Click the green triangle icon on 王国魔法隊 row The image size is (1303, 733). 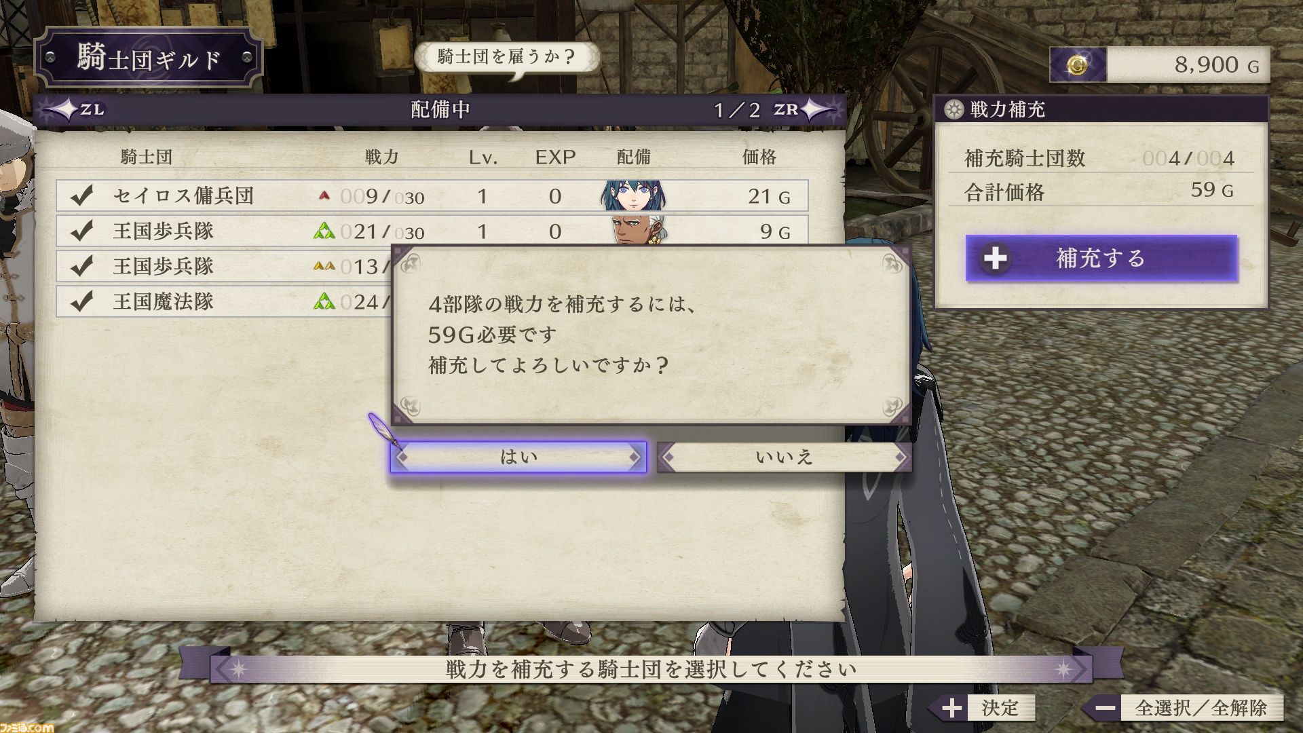pyautogui.click(x=324, y=301)
